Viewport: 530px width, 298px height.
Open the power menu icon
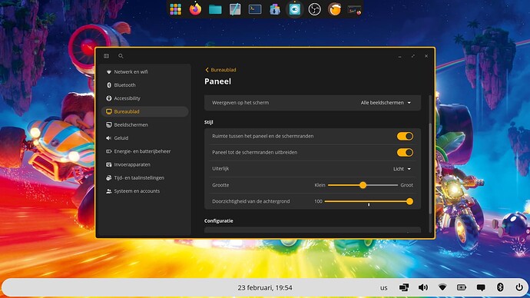[x=519, y=287]
